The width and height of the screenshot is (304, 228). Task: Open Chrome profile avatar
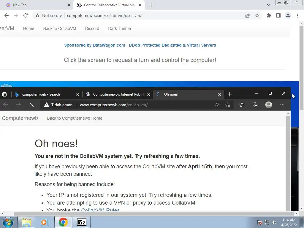tap(288, 15)
